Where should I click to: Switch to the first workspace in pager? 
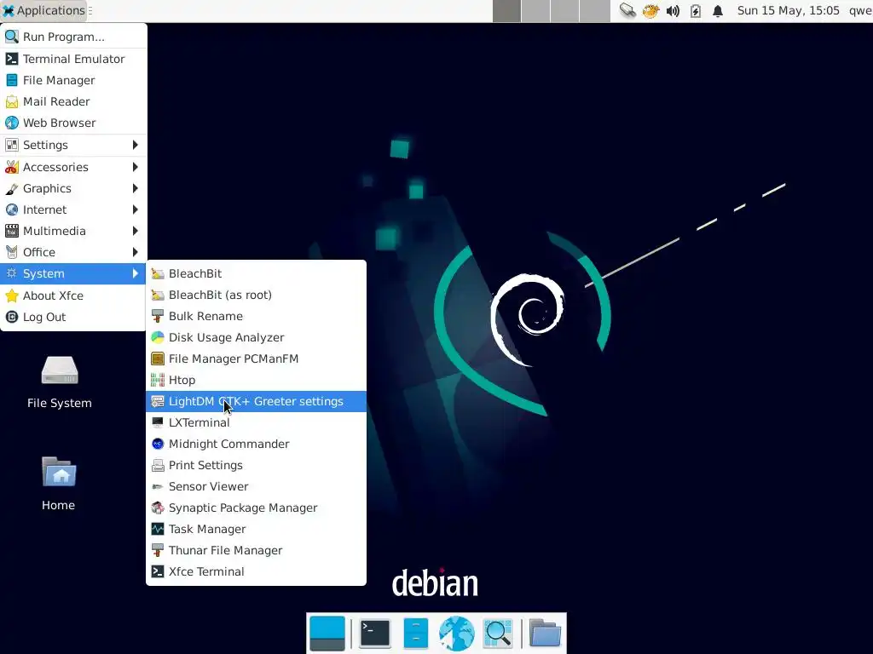pos(506,11)
